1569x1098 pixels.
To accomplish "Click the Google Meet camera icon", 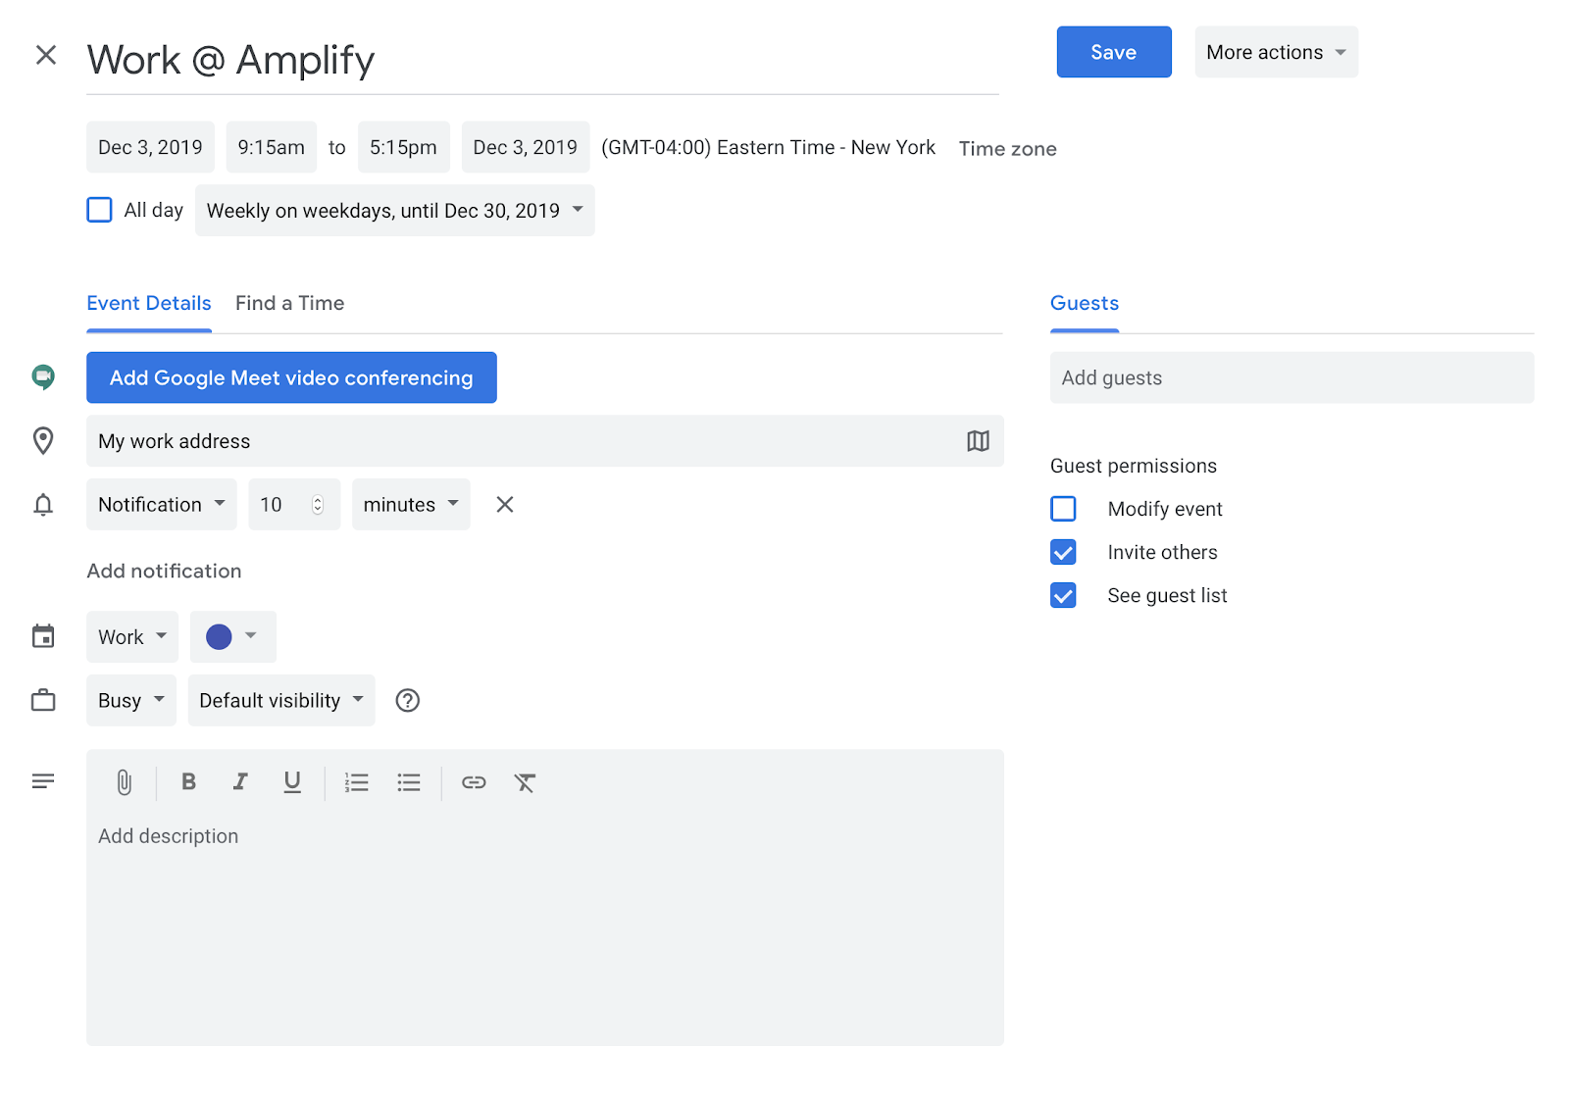I will click(x=43, y=377).
